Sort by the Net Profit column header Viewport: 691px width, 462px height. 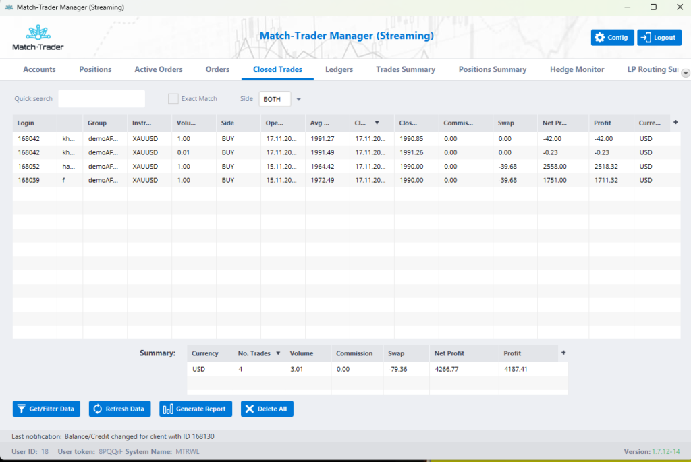point(563,123)
